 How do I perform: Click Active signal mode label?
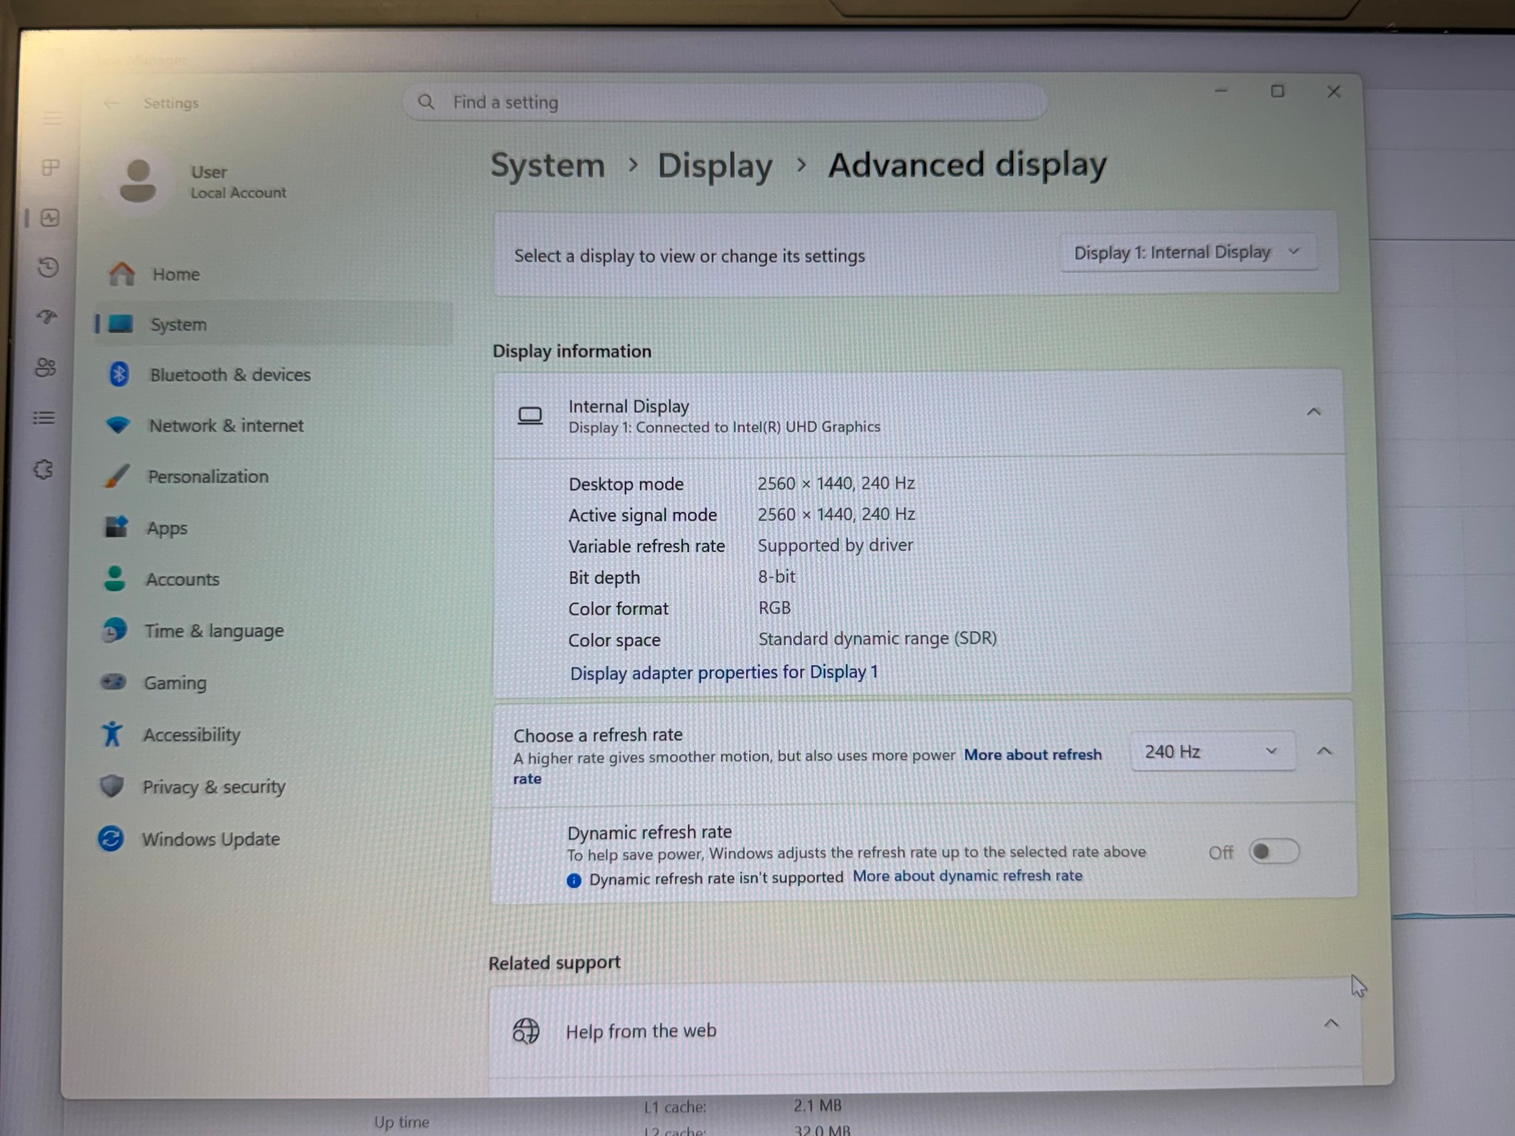pyautogui.click(x=642, y=515)
